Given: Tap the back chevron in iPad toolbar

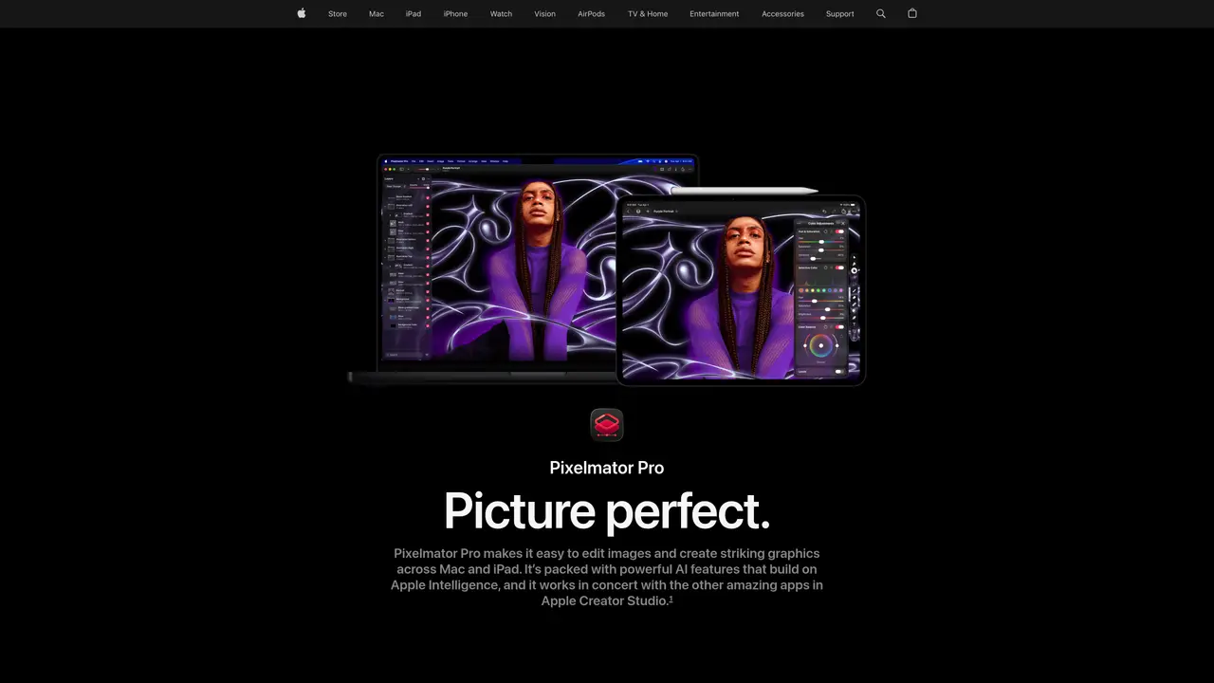Looking at the screenshot, I should point(628,211).
